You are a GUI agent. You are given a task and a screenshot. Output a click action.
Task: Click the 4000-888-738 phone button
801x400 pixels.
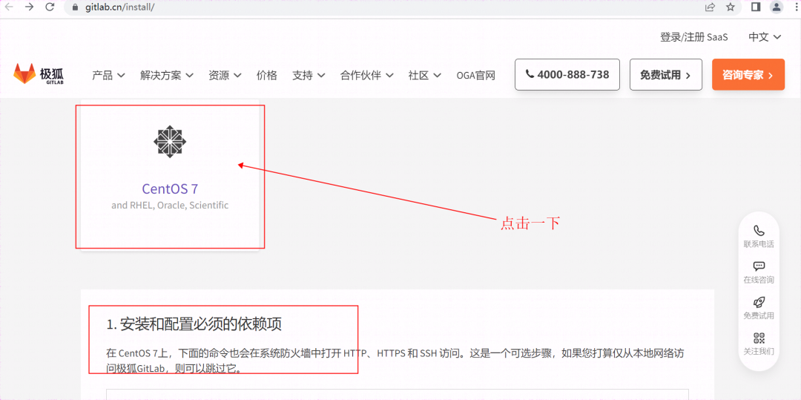[x=567, y=75]
